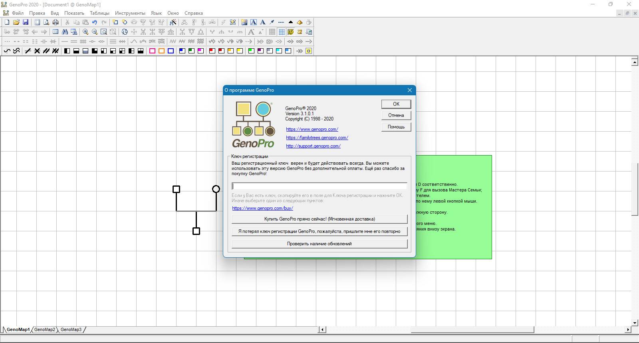Open the familytrees.genopro.com link
Viewport: 639px width, 343px height.
coord(317,138)
